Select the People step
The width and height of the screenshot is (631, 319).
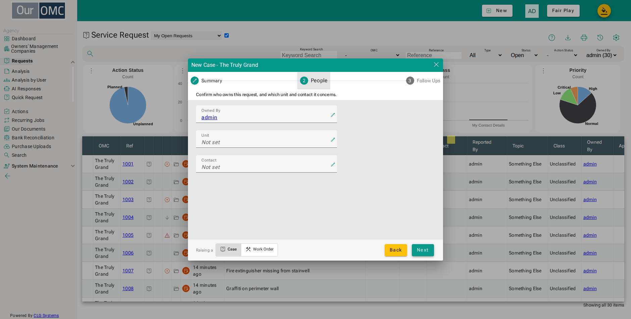(314, 81)
